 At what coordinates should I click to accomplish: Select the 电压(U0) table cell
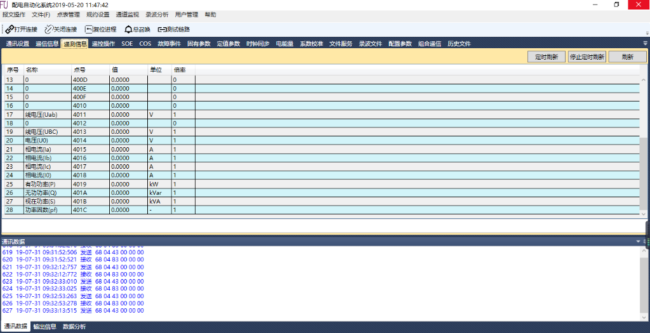tap(47, 140)
